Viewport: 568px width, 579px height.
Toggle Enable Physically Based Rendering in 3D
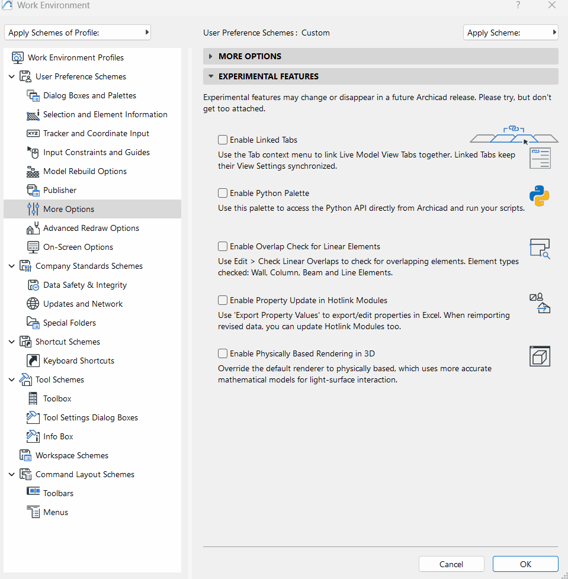(x=222, y=353)
